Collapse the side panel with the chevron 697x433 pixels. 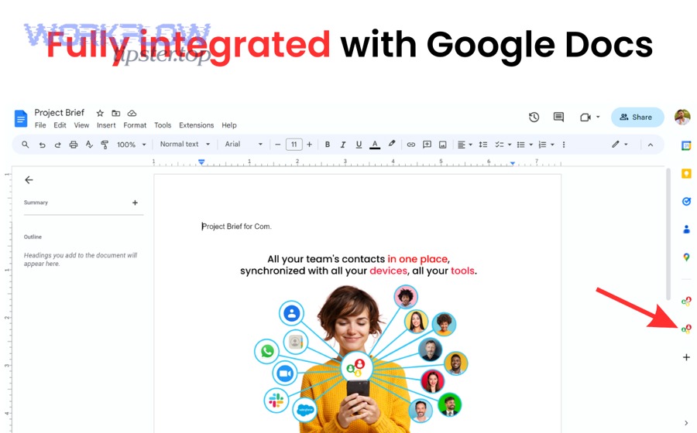[686, 423]
